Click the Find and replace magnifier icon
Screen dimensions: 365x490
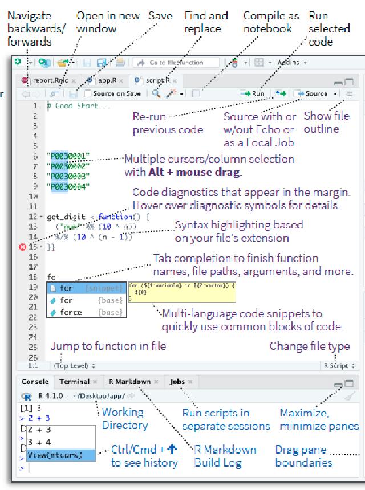[156, 93]
